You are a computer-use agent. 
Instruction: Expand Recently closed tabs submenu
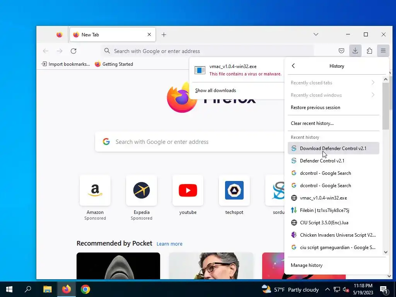333,83
